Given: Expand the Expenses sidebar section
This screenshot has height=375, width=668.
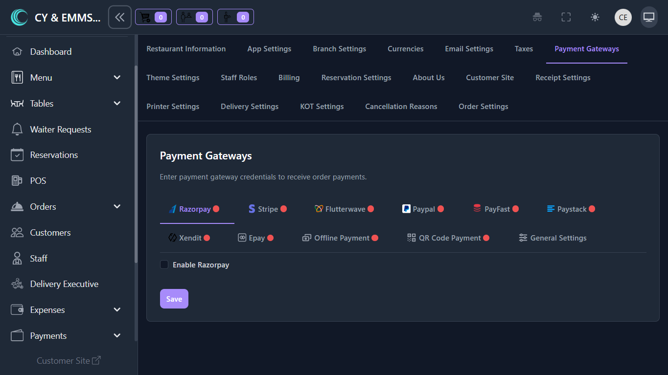Looking at the screenshot, I should [x=116, y=310].
